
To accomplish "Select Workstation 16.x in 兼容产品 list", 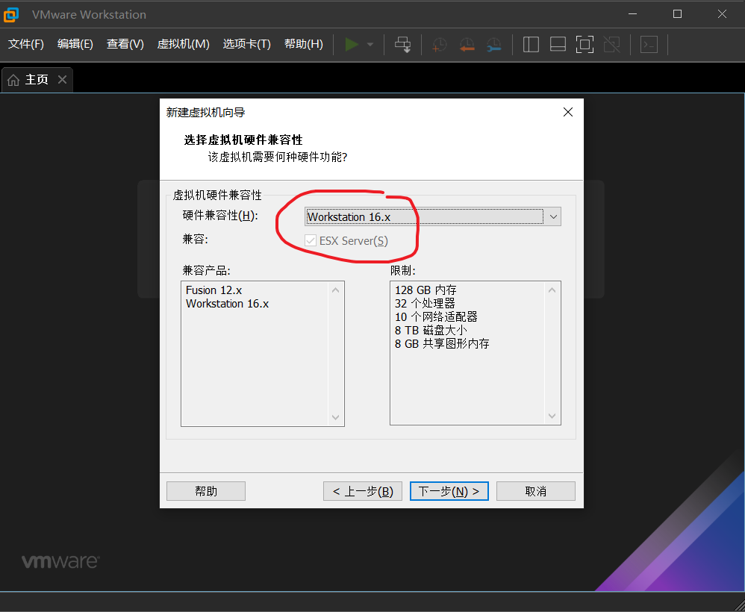I will click(227, 304).
